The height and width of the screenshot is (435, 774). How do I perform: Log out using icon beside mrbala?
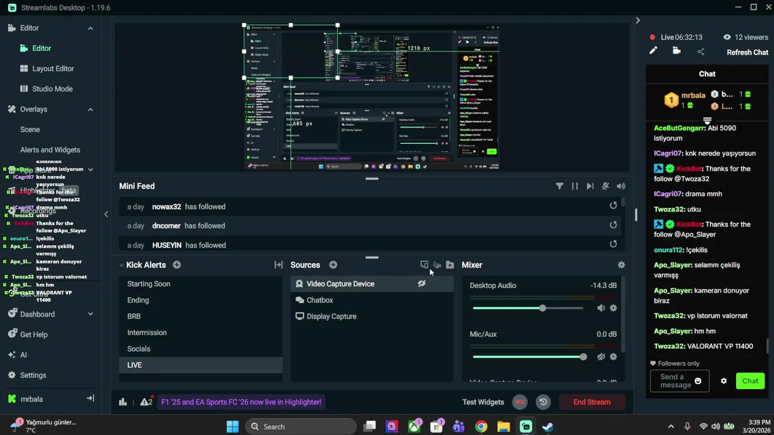pyautogui.click(x=90, y=399)
